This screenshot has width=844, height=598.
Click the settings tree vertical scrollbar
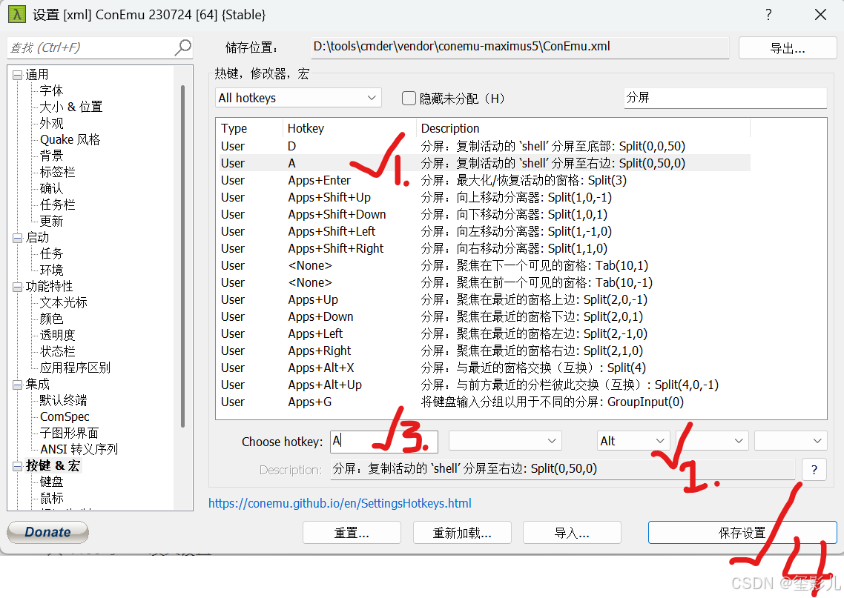click(183, 256)
